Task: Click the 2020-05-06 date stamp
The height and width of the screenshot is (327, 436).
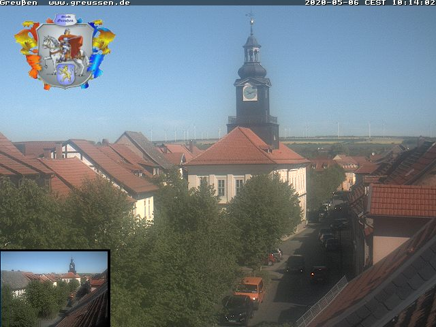Action: coord(333,3)
